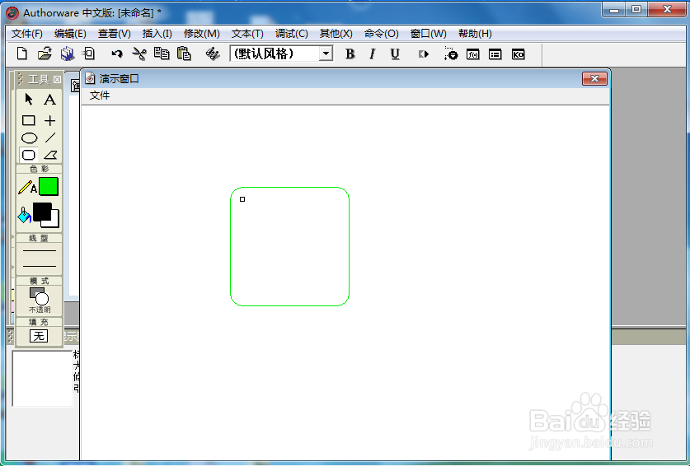Click the rounded rectangle corner handle
Screen dimensions: 690x466
click(x=242, y=199)
